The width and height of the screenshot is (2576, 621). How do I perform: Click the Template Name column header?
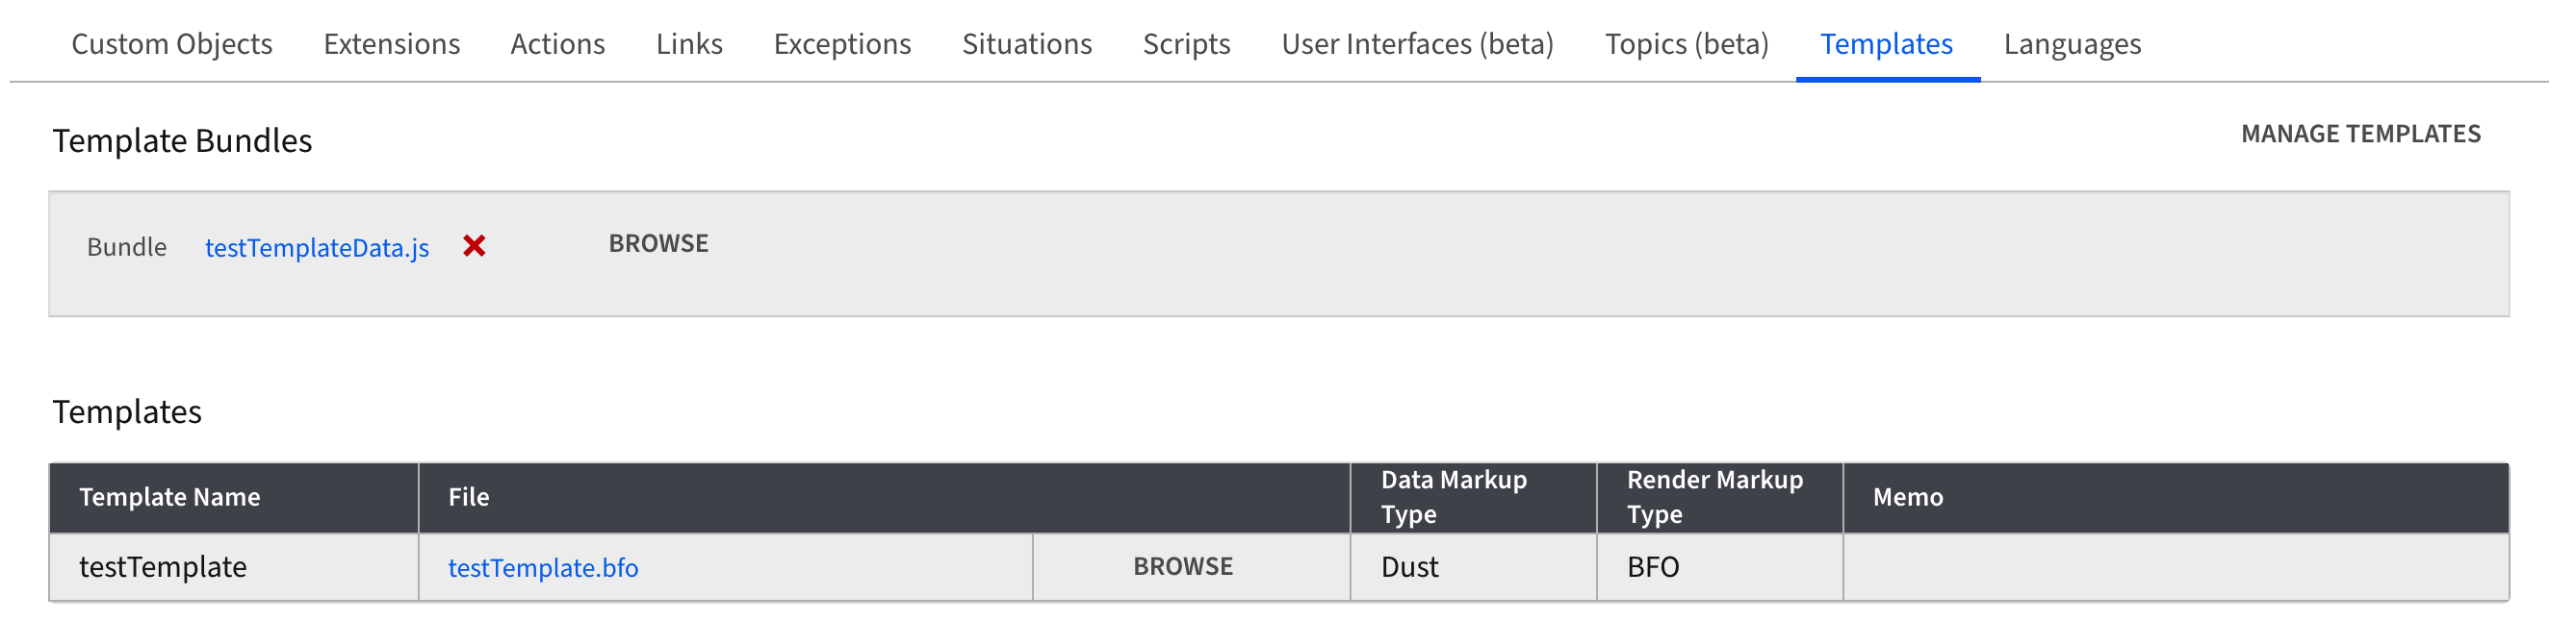click(234, 497)
